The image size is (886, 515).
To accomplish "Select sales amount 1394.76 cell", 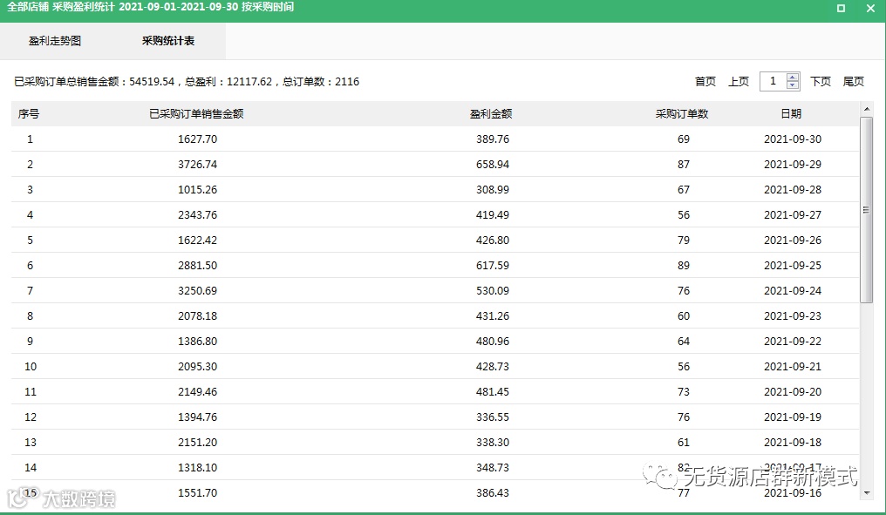I will coord(197,417).
